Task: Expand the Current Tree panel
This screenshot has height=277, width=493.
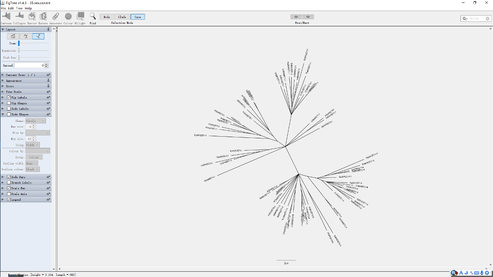Action: (3, 75)
